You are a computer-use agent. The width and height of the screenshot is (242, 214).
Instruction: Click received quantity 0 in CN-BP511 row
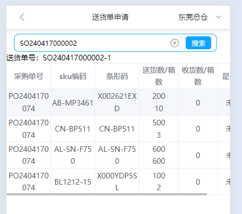(x=198, y=129)
